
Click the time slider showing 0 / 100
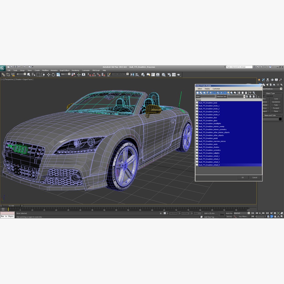[11, 206]
